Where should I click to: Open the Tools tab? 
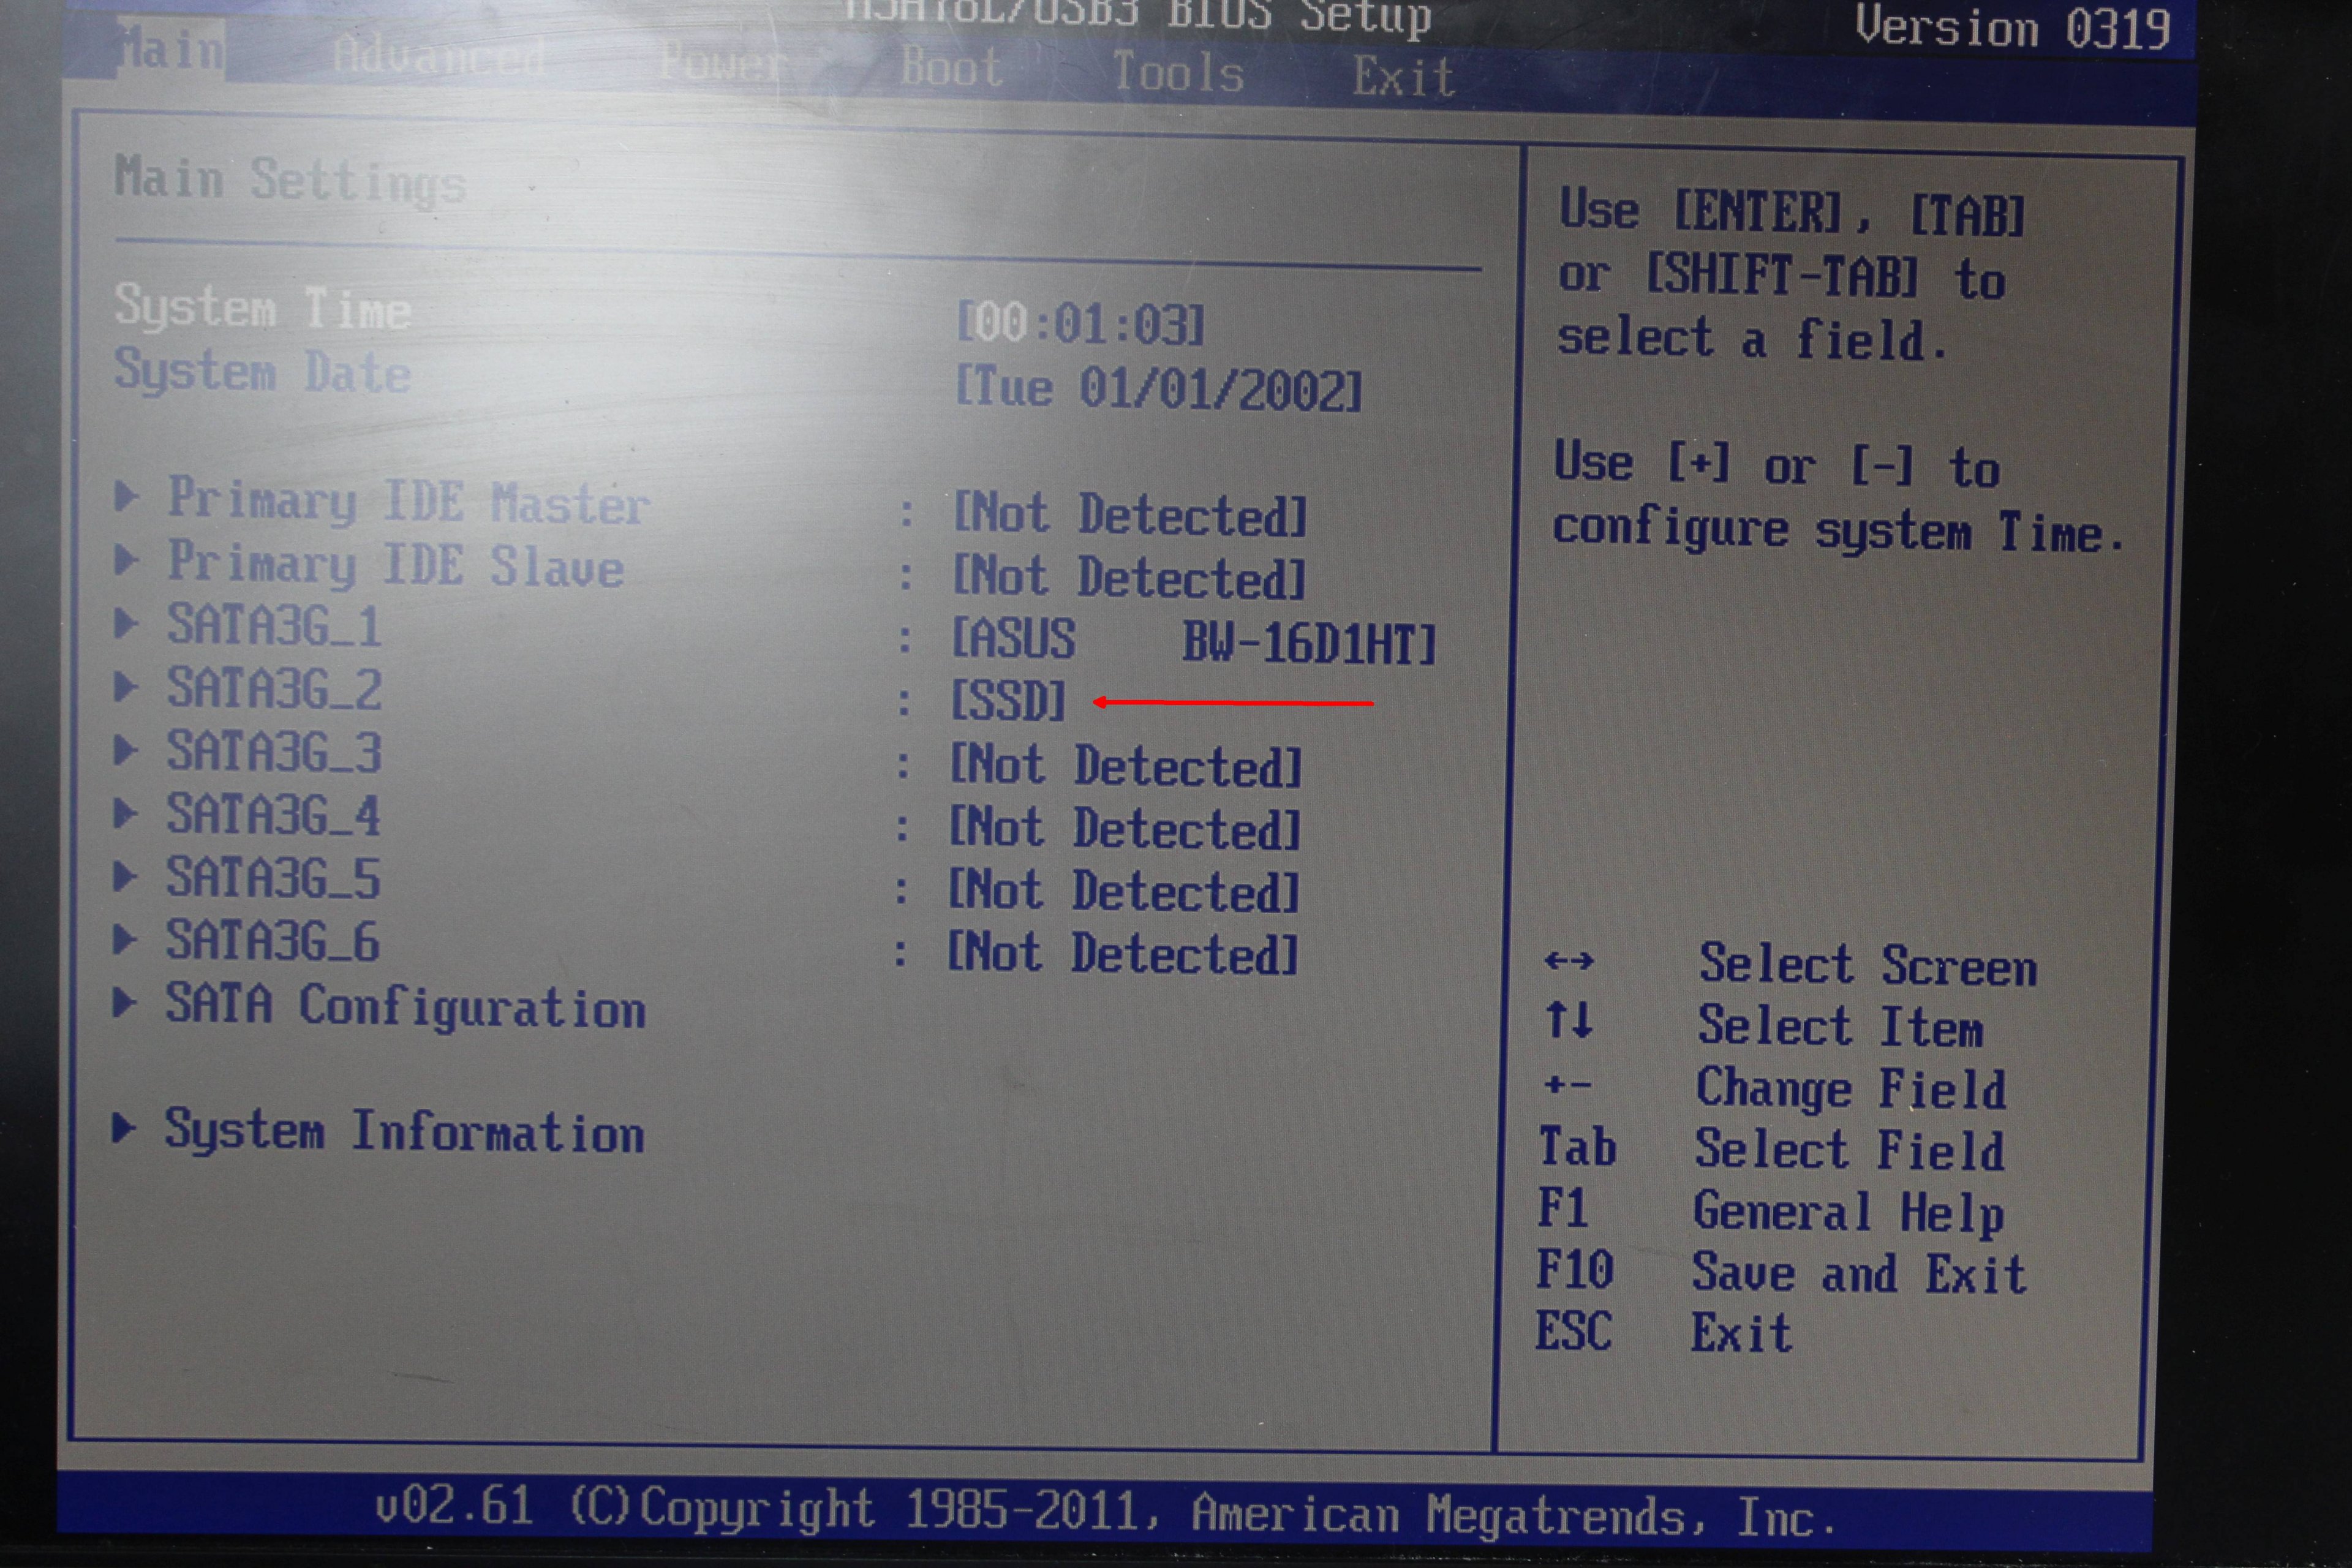(1178, 74)
